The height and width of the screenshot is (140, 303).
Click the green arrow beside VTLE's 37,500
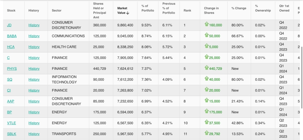click(206, 122)
